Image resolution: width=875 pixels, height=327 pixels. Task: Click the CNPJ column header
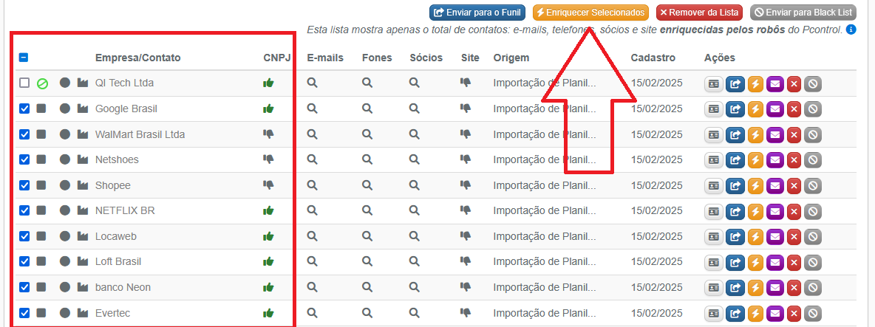click(x=277, y=58)
